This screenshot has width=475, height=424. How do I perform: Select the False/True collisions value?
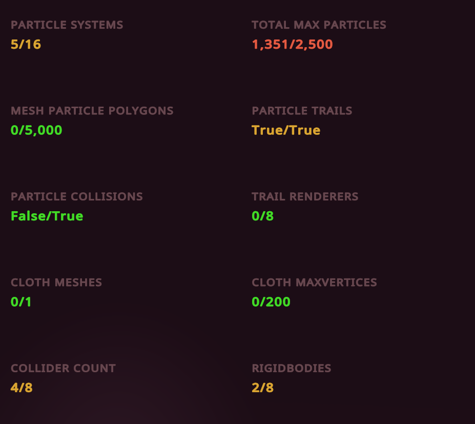tap(47, 216)
